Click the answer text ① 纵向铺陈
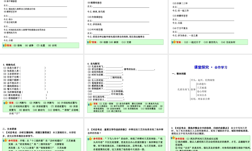 tap(212, 143)
